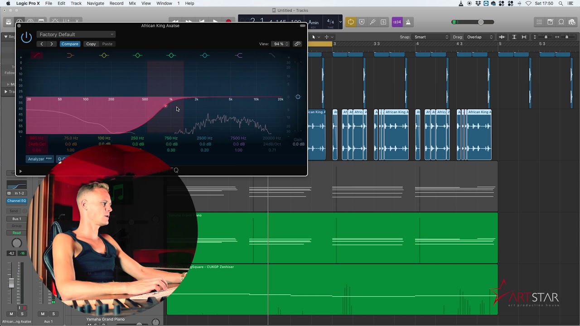The height and width of the screenshot is (326, 580).
Task: Change the plugin View size percentage
Action: [280, 44]
